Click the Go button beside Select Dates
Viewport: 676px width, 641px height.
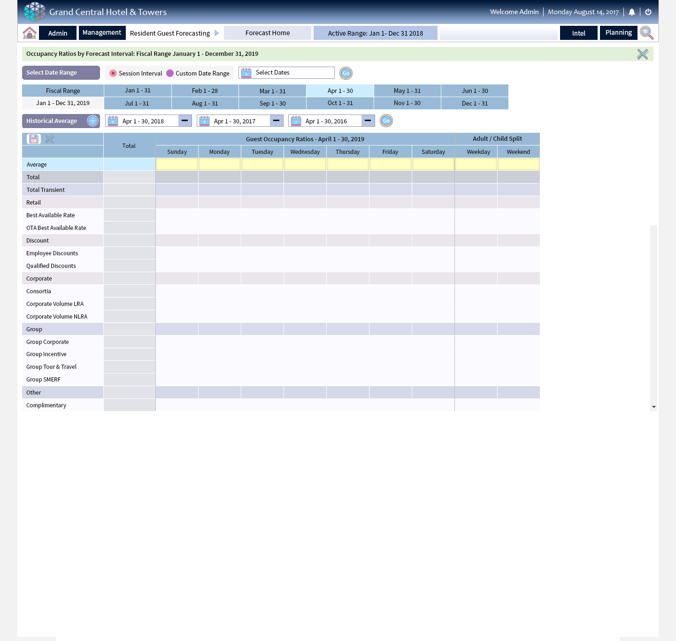[x=346, y=73]
